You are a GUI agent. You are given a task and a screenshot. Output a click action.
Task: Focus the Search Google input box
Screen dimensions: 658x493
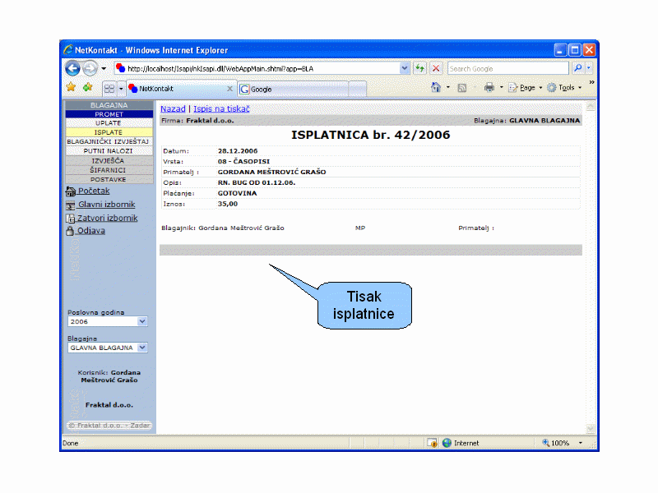click(x=508, y=68)
